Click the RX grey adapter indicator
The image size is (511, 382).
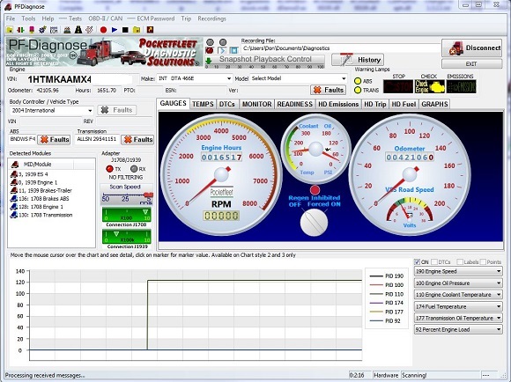tap(134, 169)
